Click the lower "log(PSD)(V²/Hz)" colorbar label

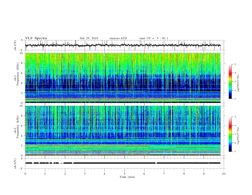coord(238,136)
